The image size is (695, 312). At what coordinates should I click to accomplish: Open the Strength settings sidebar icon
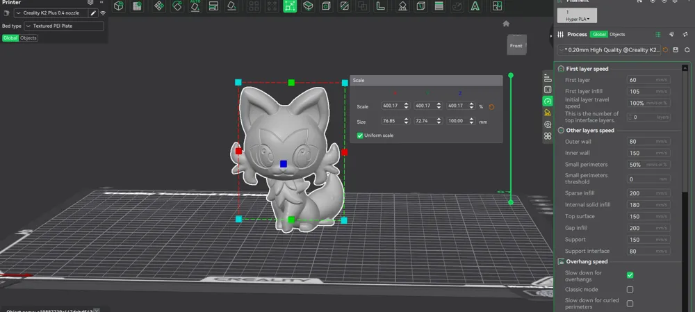pos(548,90)
